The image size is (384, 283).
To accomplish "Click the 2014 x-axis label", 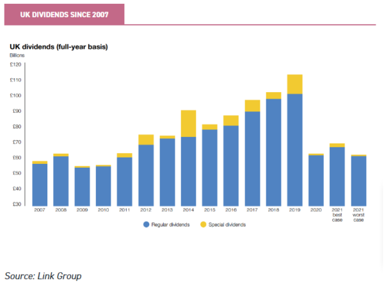I will click(x=188, y=210).
